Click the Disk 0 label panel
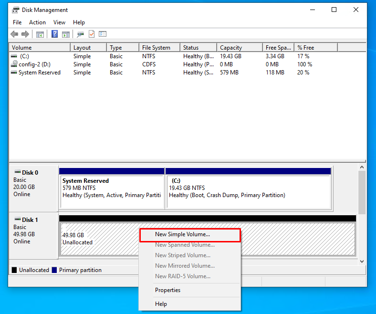 click(x=33, y=183)
